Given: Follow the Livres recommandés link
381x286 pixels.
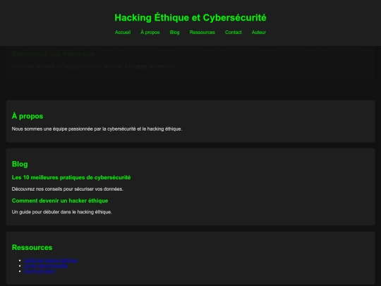Looking at the screenshot, I should 46,266.
